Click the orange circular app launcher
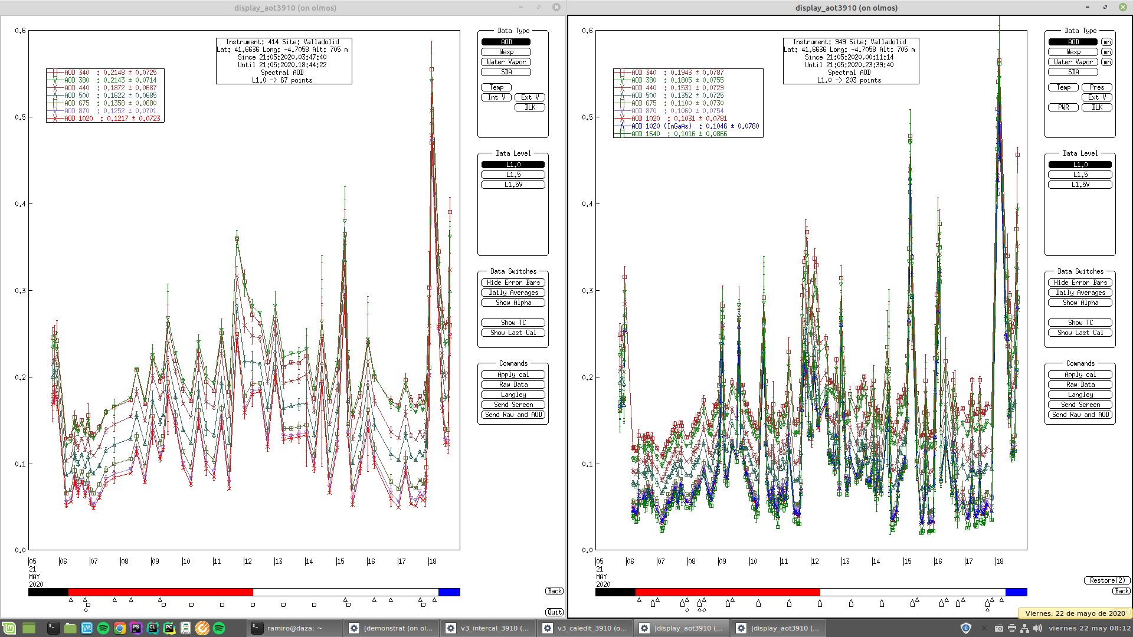Screen dimensions: 1133x637 tap(202, 628)
